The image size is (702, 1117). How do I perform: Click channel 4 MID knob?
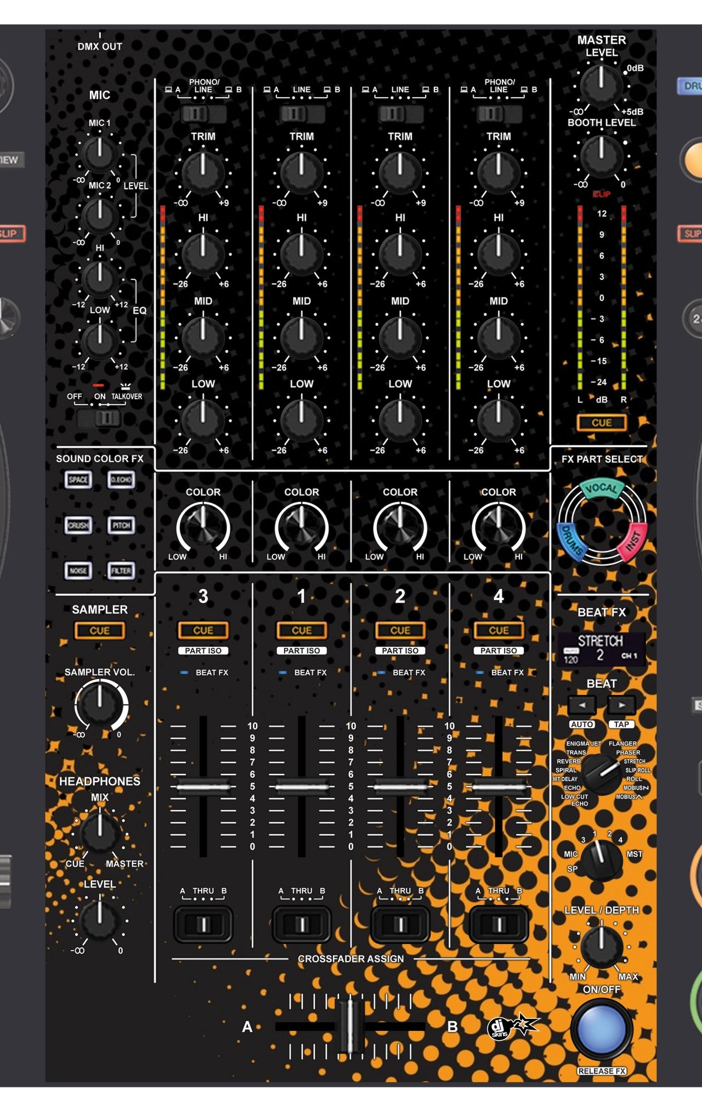tap(499, 337)
